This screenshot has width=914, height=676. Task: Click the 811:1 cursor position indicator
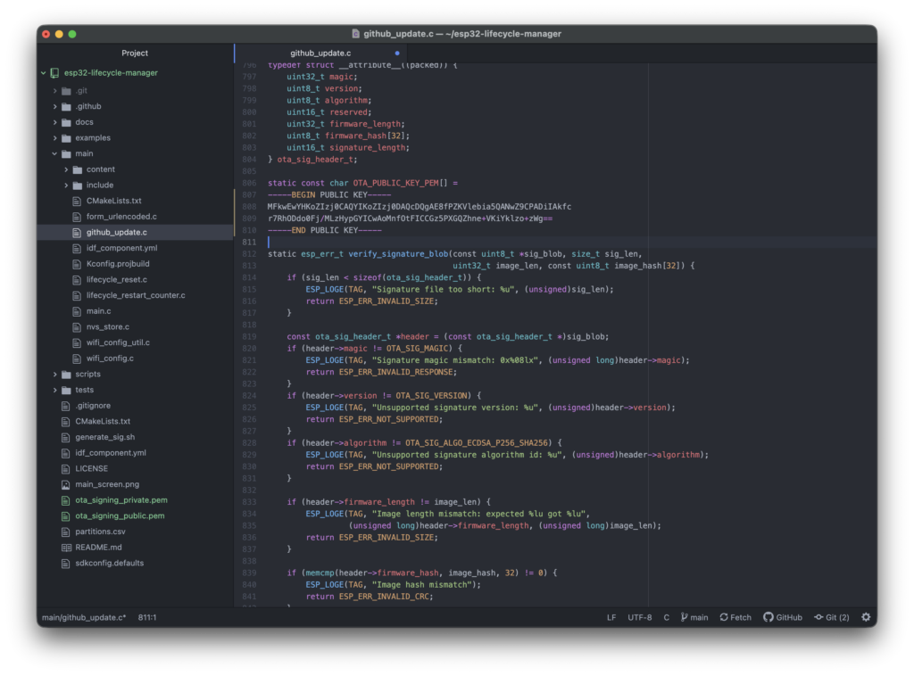pos(148,617)
